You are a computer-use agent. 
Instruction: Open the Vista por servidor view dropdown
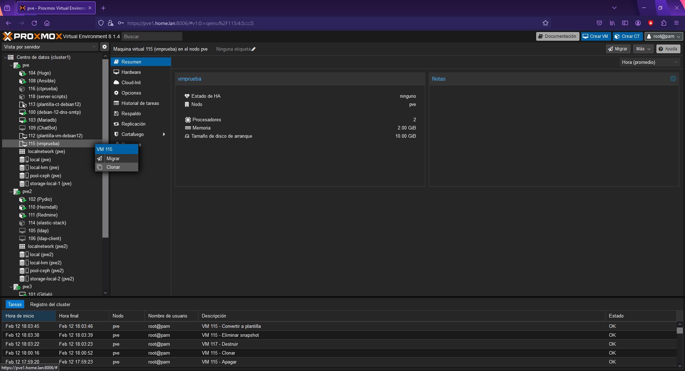click(x=50, y=47)
